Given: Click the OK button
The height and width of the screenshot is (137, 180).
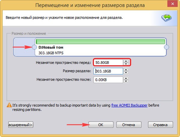Looking at the screenshot, I should point(101,125).
